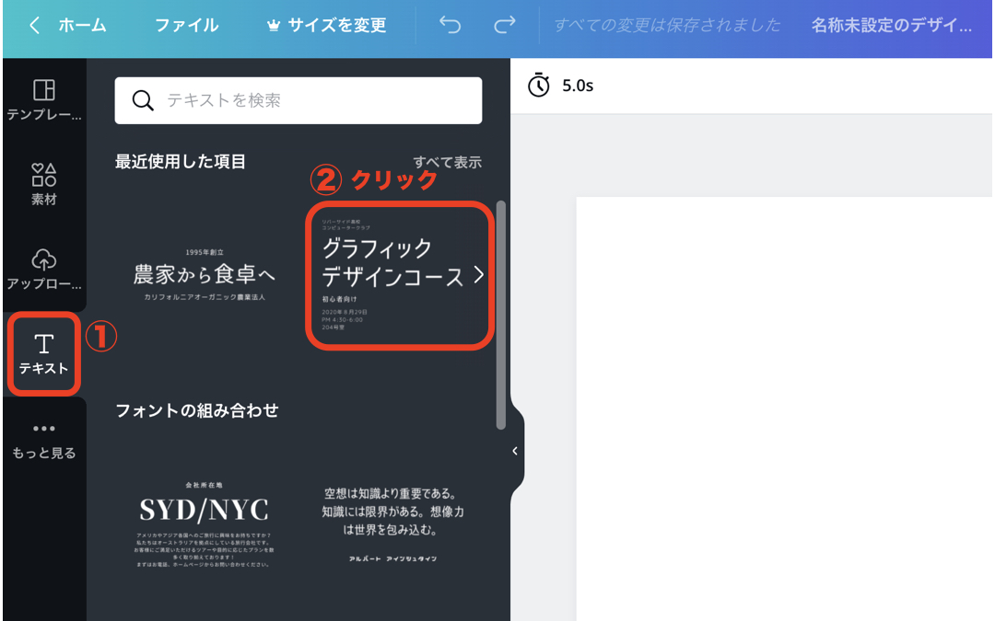This screenshot has width=995, height=621.
Task: Click the text search input field
Action: click(313, 100)
